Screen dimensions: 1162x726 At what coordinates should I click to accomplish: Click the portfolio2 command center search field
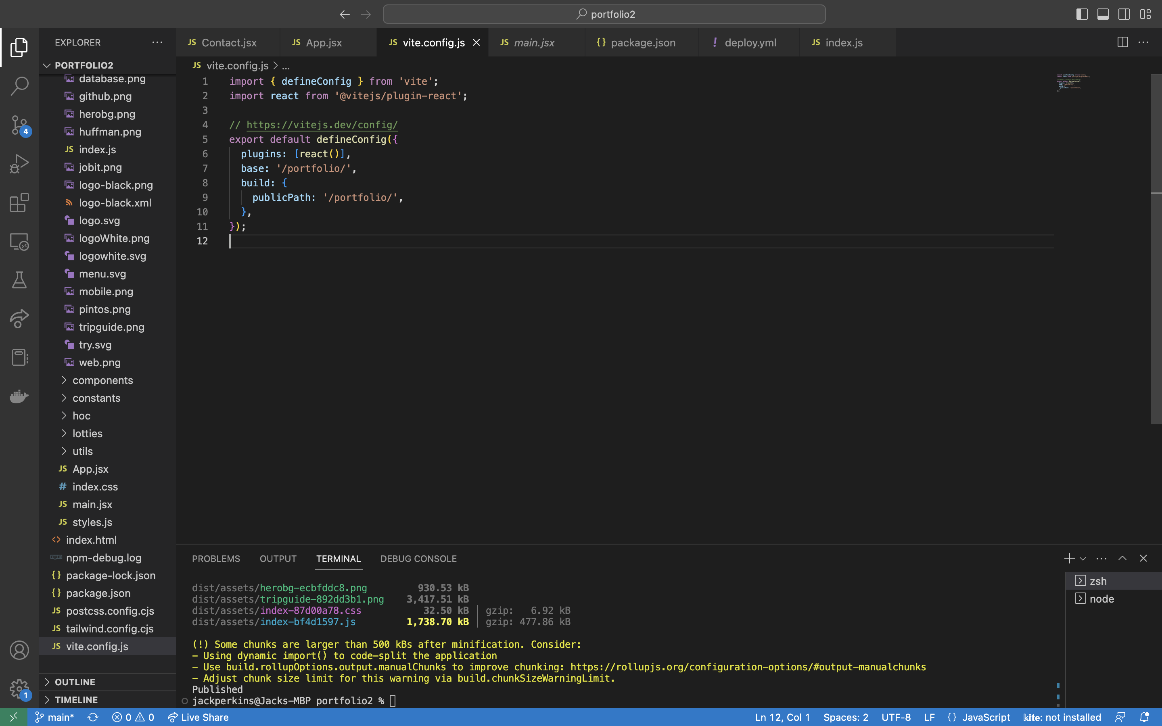[604, 15]
